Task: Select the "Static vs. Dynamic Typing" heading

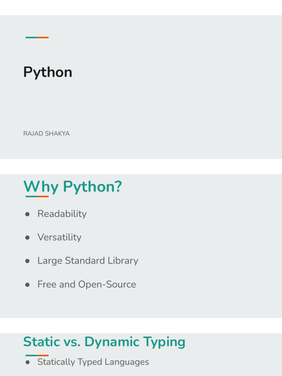Action: 104,342
